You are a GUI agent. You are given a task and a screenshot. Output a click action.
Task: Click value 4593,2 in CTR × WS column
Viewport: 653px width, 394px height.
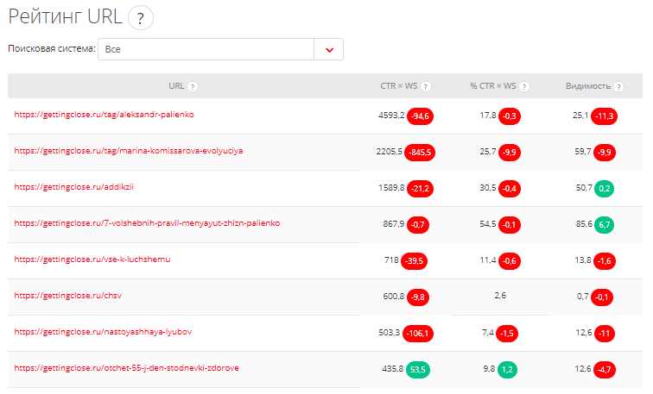pyautogui.click(x=391, y=116)
